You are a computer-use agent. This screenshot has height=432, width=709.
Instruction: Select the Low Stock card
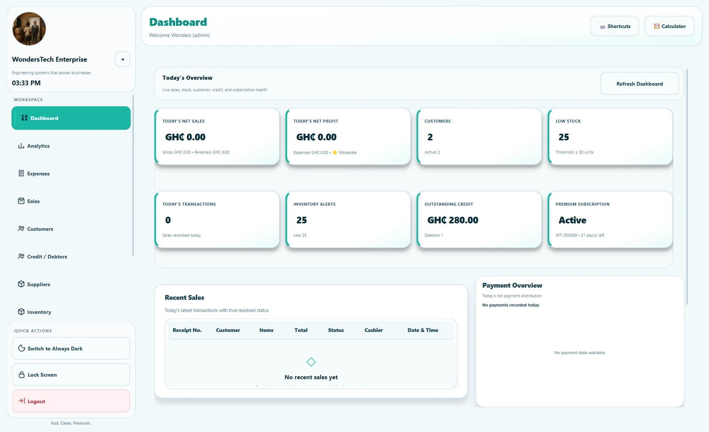(x=611, y=136)
